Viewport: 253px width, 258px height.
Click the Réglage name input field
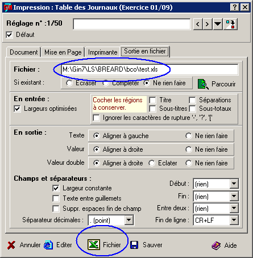132,24
